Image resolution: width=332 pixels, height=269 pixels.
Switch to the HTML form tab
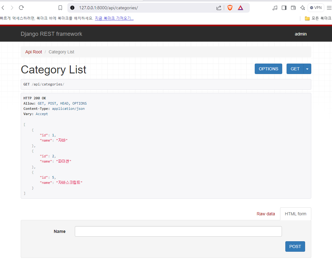tap(296, 214)
